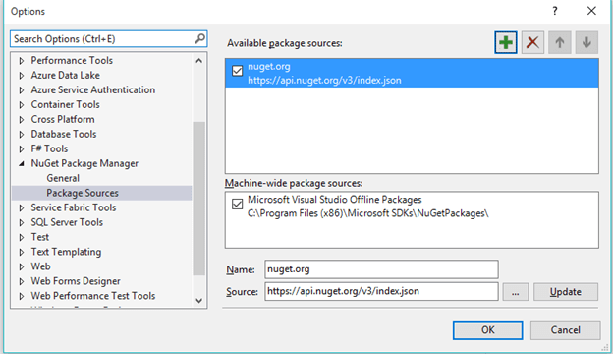The width and height of the screenshot is (613, 354).
Task: Expand the Azure Data Lake node
Action: pyautogui.click(x=22, y=76)
